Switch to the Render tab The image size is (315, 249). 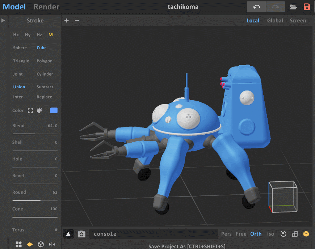coord(46,7)
